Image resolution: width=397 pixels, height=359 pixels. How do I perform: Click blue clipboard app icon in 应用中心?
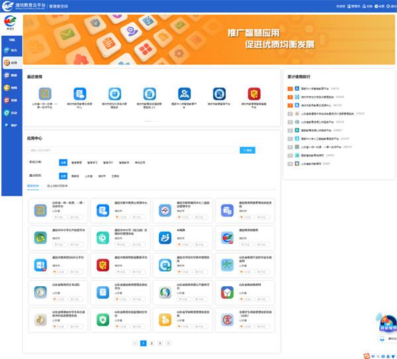pos(103,293)
